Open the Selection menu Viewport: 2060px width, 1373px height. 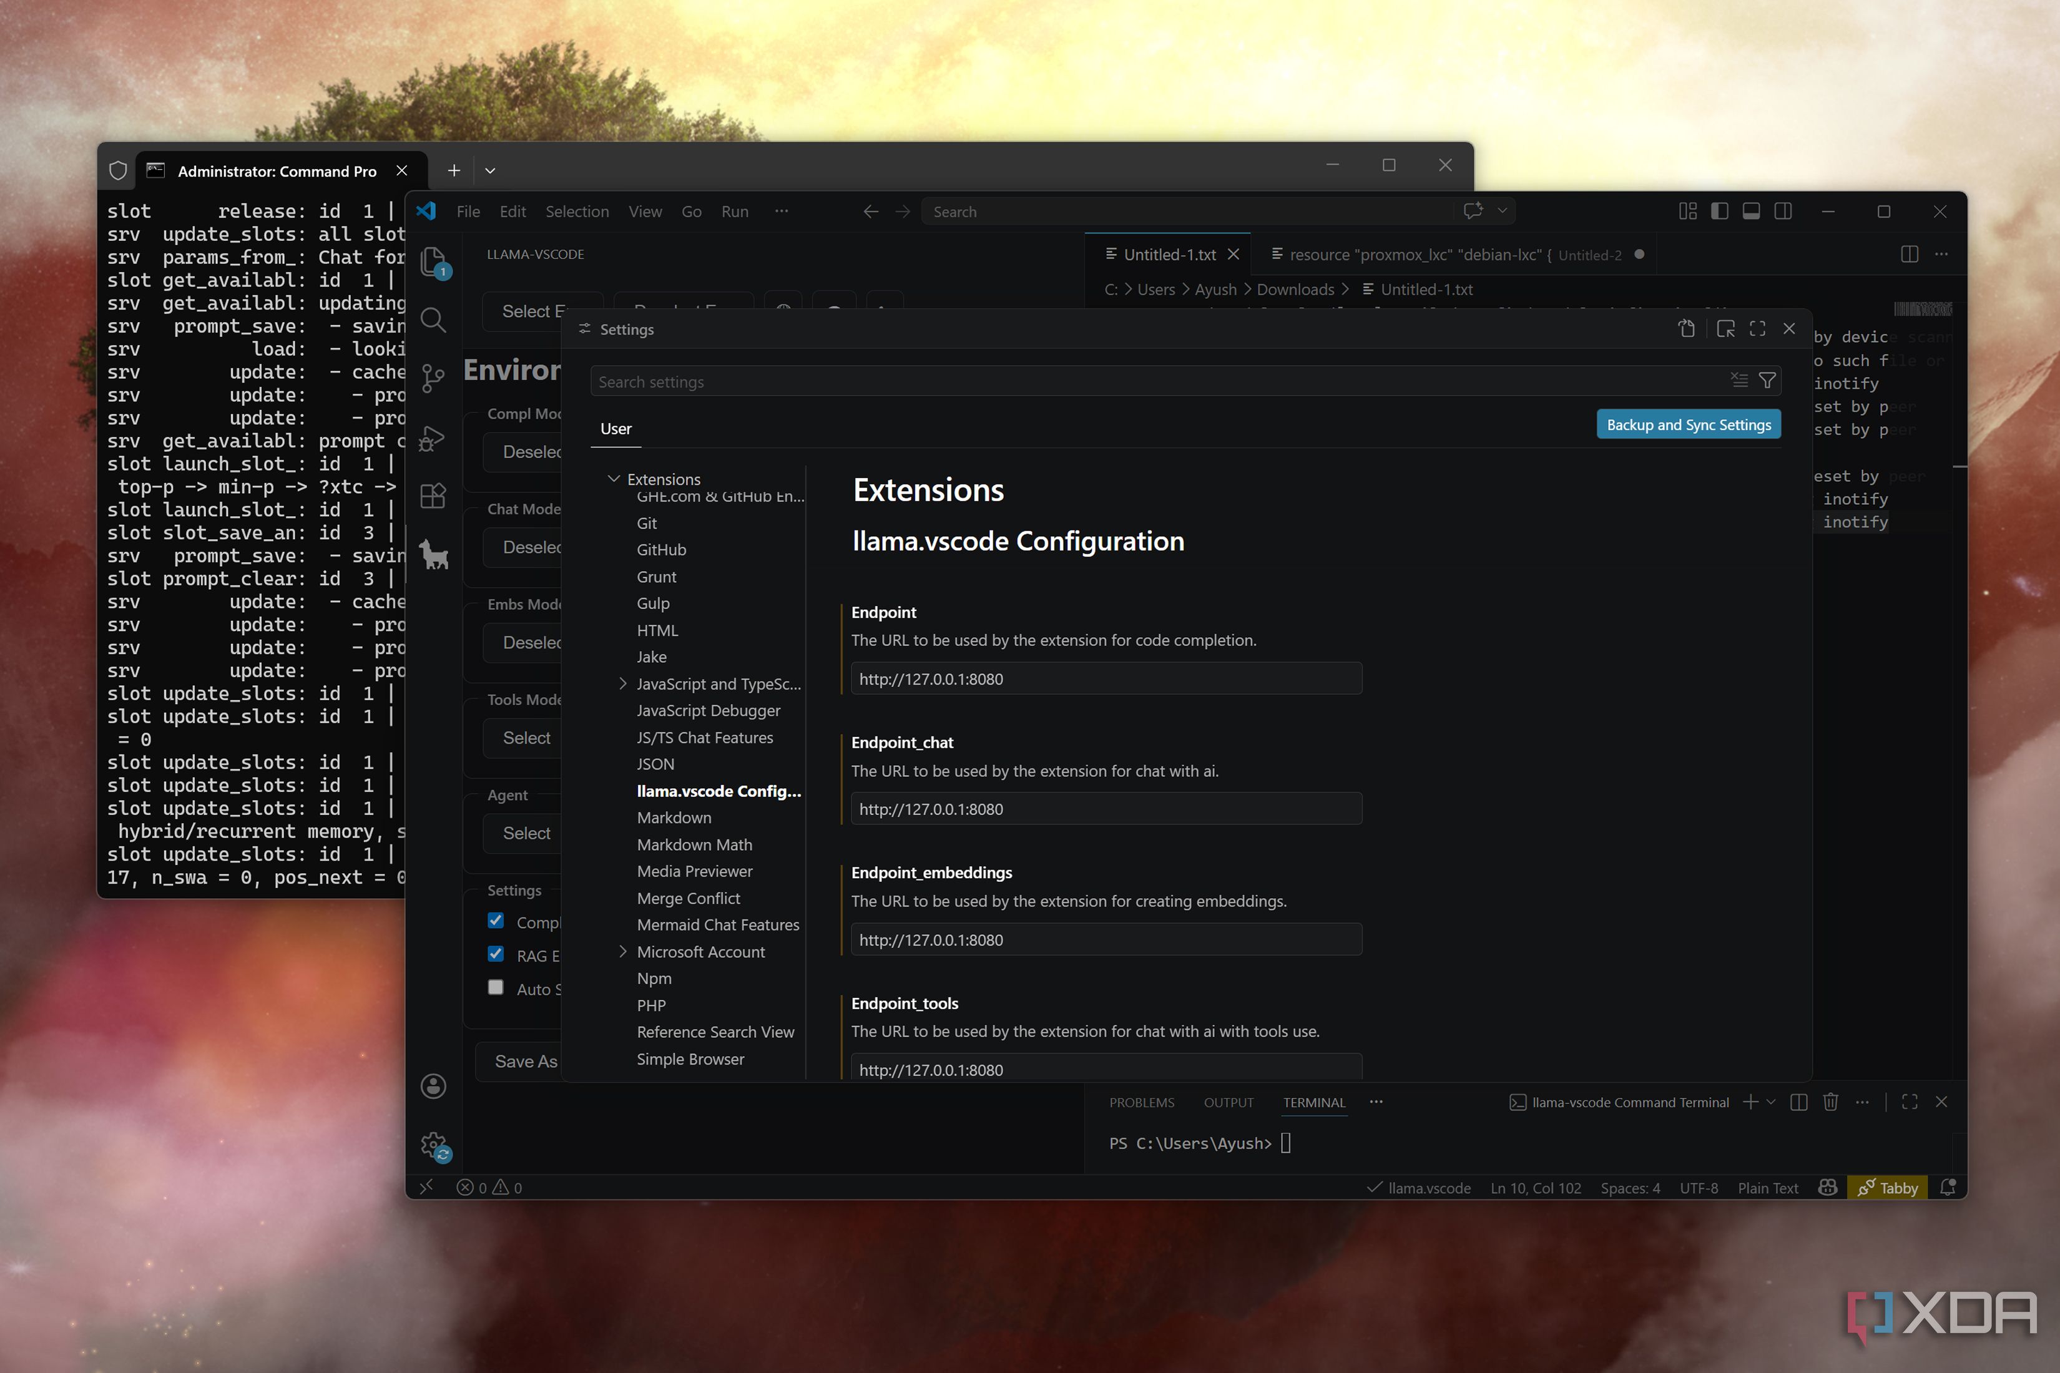click(x=576, y=211)
